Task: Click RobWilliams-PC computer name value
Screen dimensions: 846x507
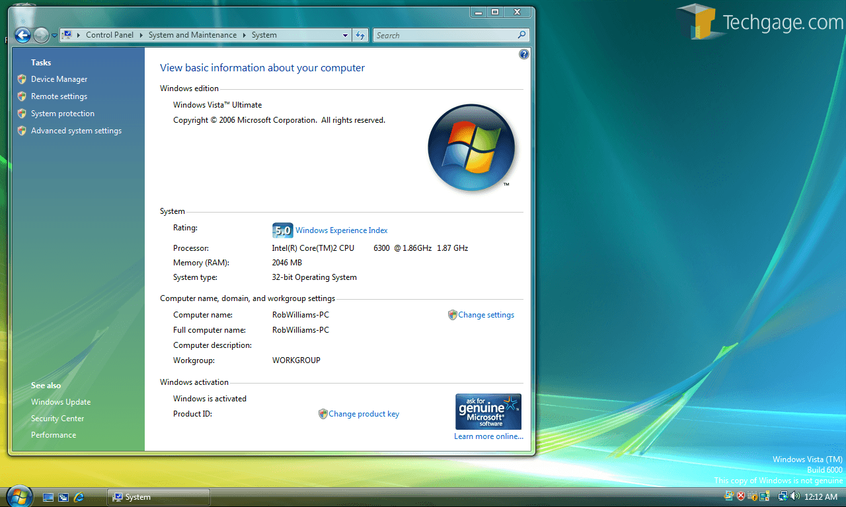Action: [301, 315]
